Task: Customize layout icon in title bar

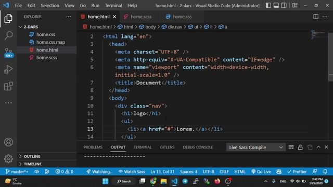Action: (x=295, y=5)
